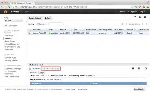150x93 pixels.
Task: Uncheck the subnet-7de8bc55 row checkbox
Action: pyautogui.click(x=30, y=33)
